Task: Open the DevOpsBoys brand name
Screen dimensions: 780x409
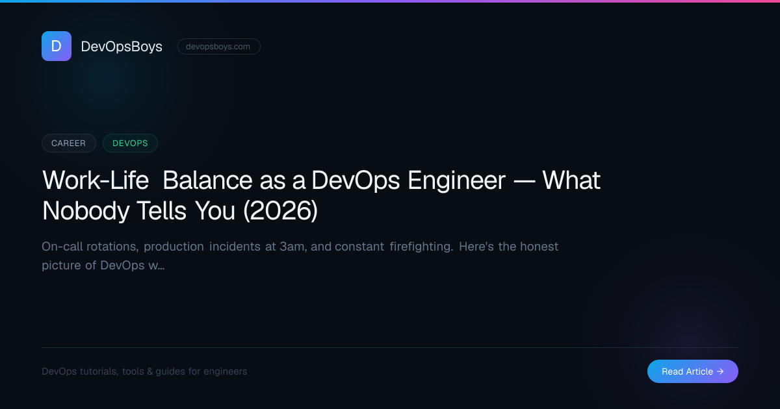Action: click(122, 47)
